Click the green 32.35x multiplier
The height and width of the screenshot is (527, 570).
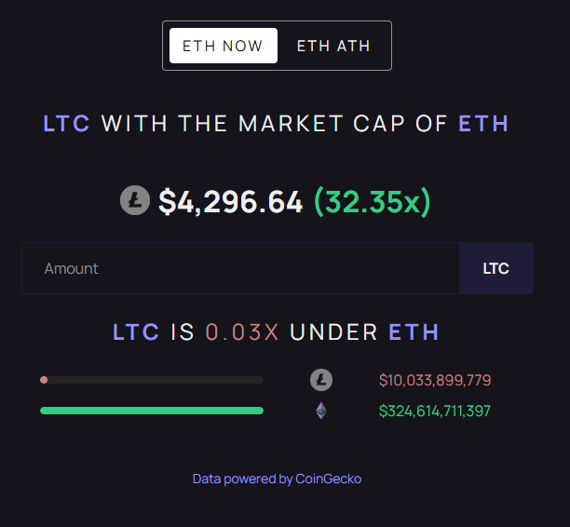click(x=372, y=201)
